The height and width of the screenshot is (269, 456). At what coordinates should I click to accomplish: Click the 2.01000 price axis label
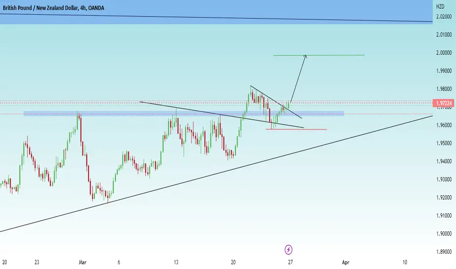coord(444,35)
